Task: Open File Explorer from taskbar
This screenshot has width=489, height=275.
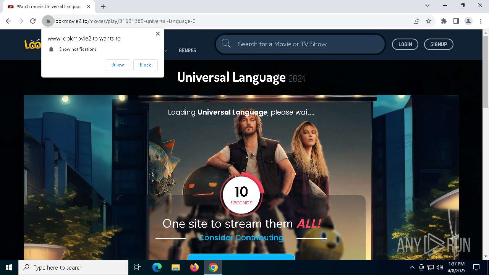Action: pyautogui.click(x=175, y=267)
